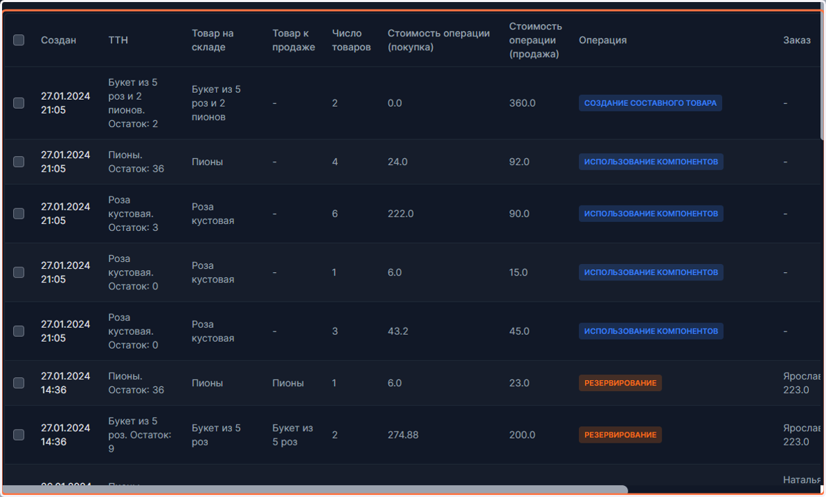Click ИСПОЛЬЗОВАНИЕ КОМПОНЕНТОВ badge in 222.0 row
This screenshot has height=497, width=826.
(x=651, y=214)
